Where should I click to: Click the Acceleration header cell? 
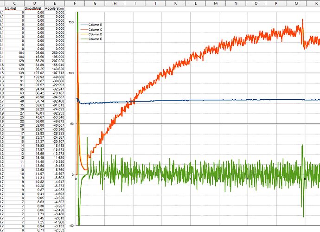55,8
